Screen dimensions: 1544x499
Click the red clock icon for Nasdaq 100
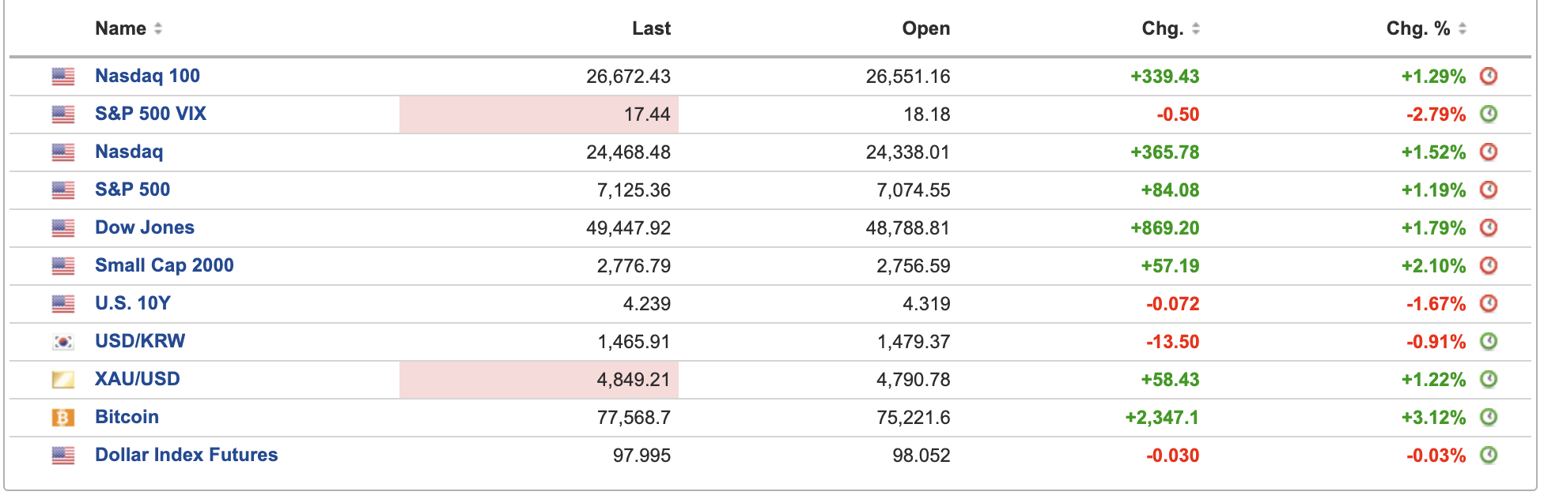[x=1489, y=77]
